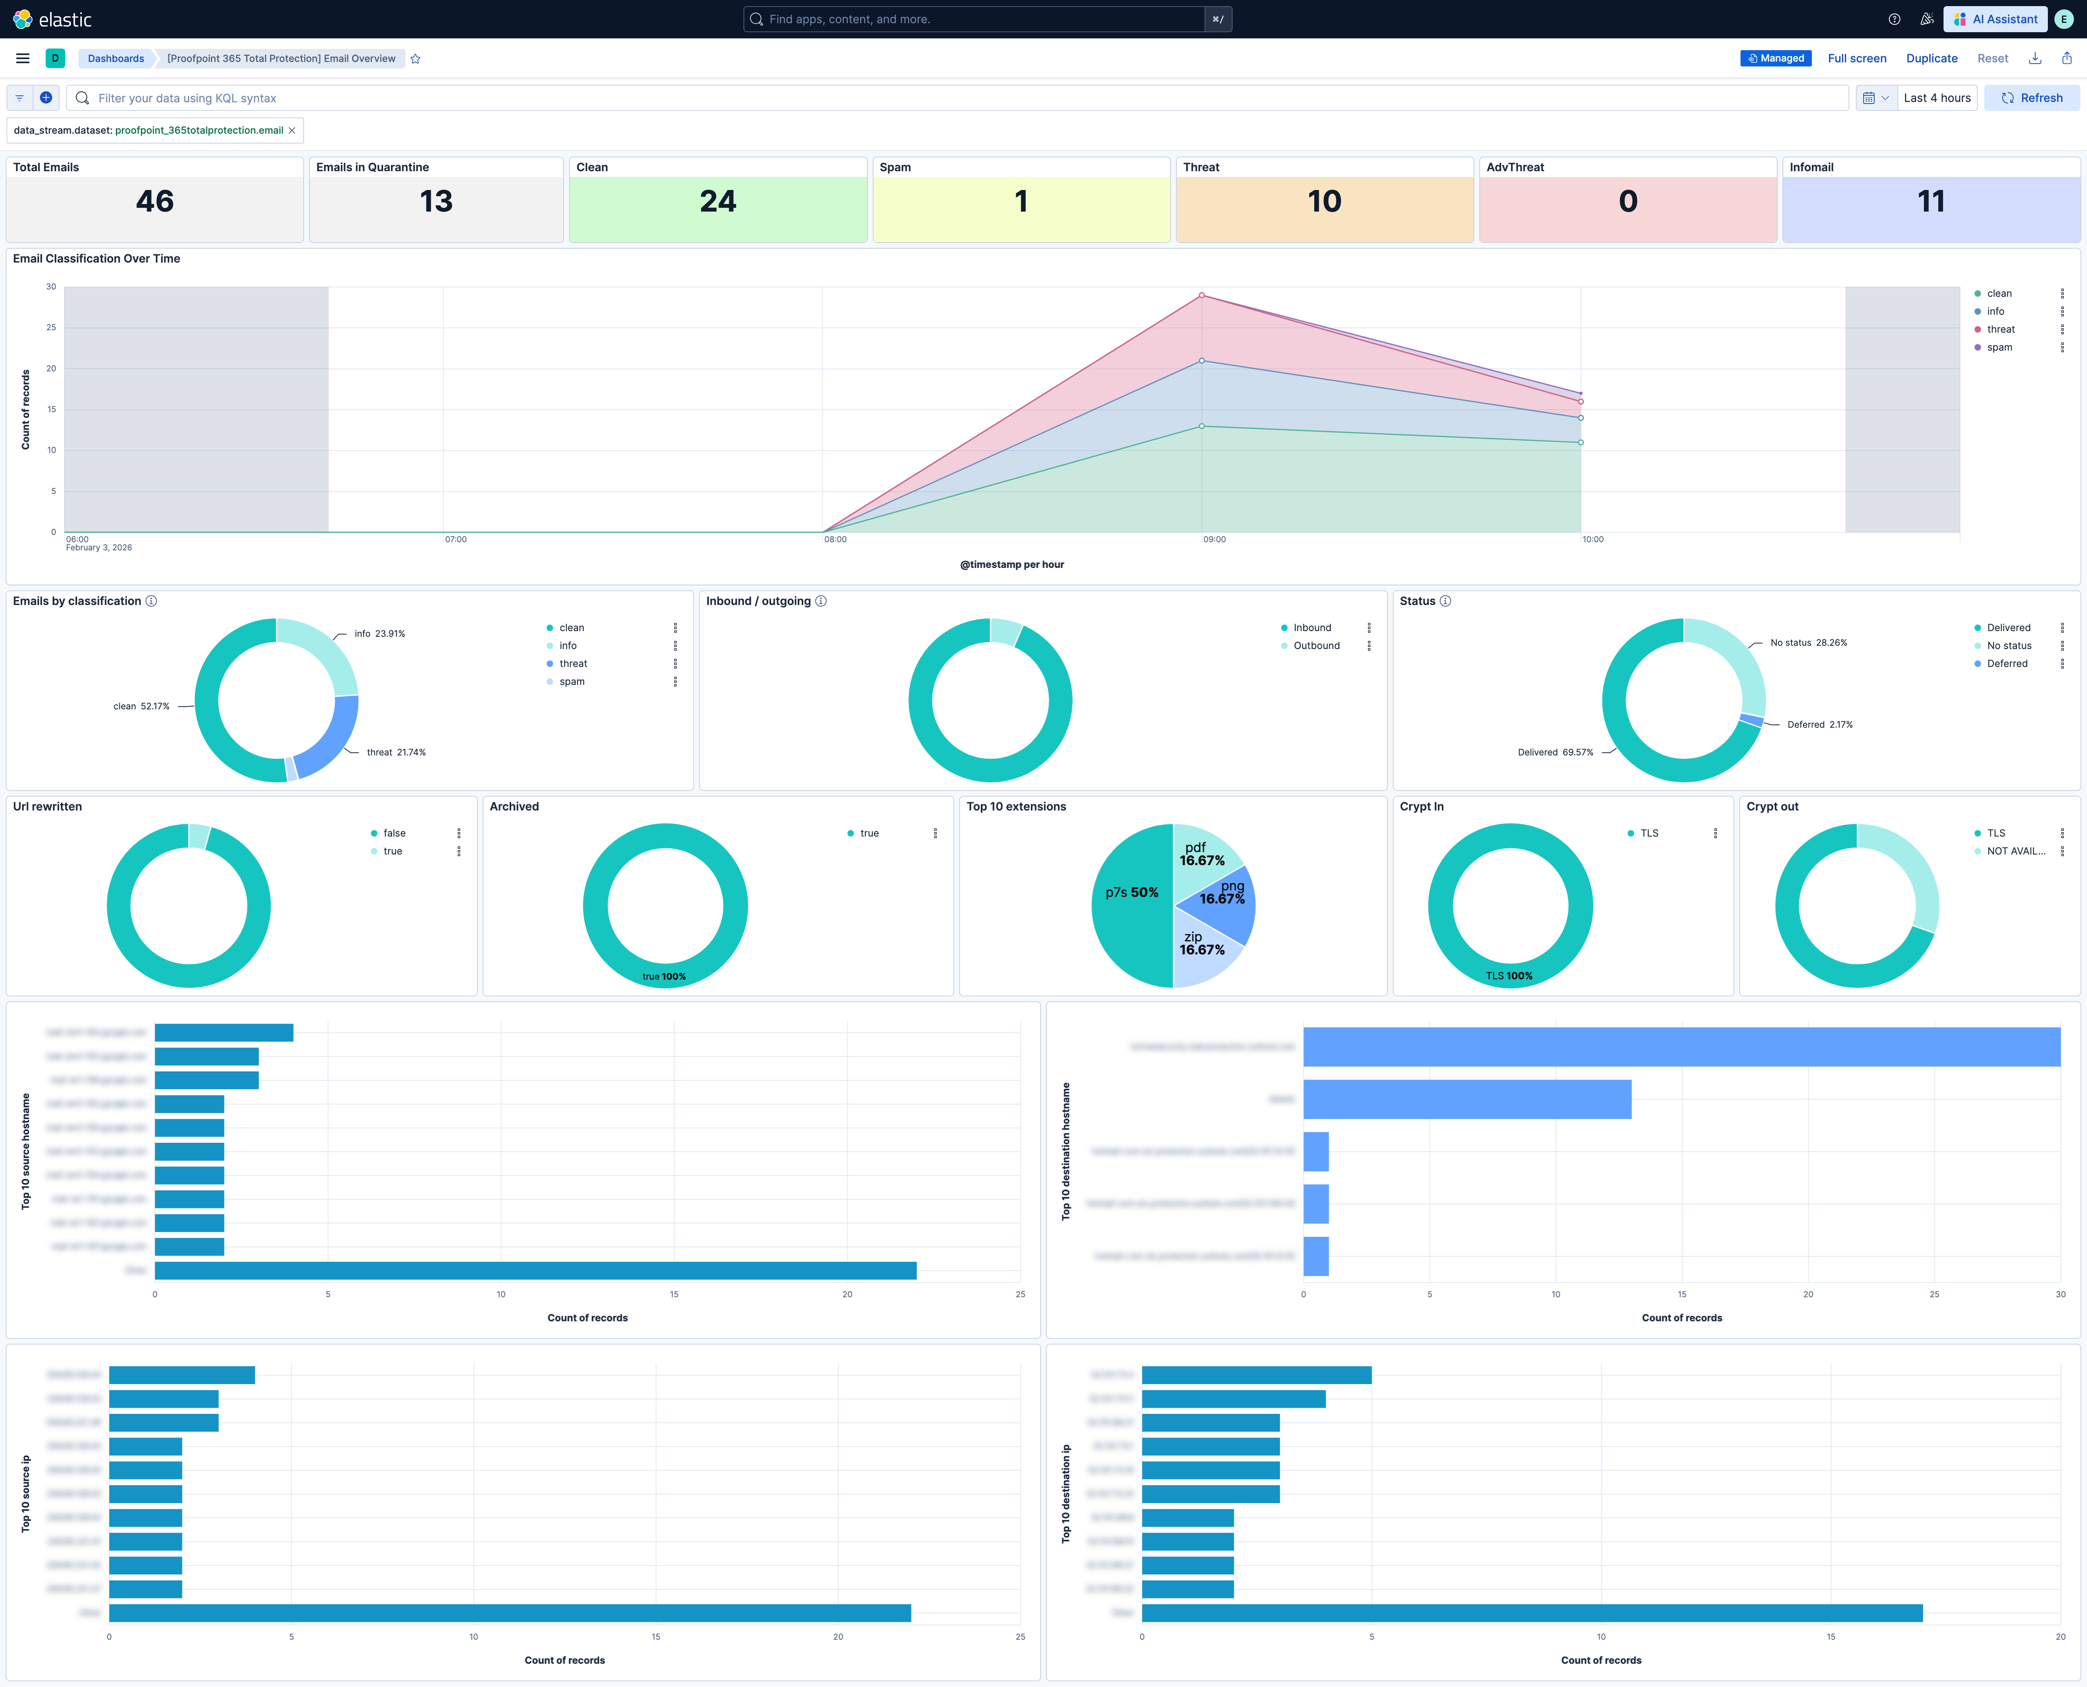Image resolution: width=2087 pixels, height=1687 pixels.
Task: Open the share dashboard icon
Action: 2067,58
